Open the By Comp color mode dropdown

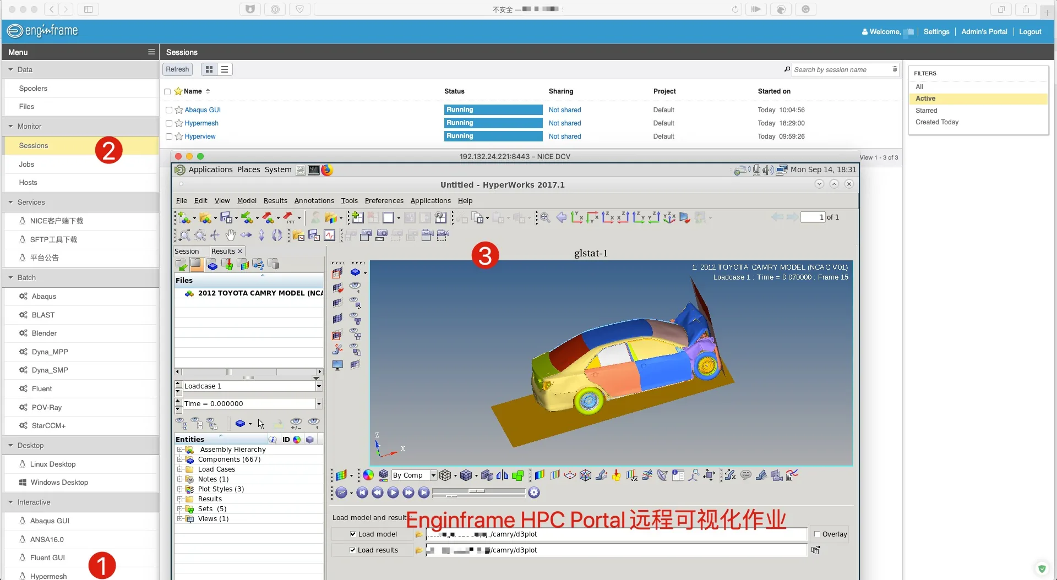(433, 475)
